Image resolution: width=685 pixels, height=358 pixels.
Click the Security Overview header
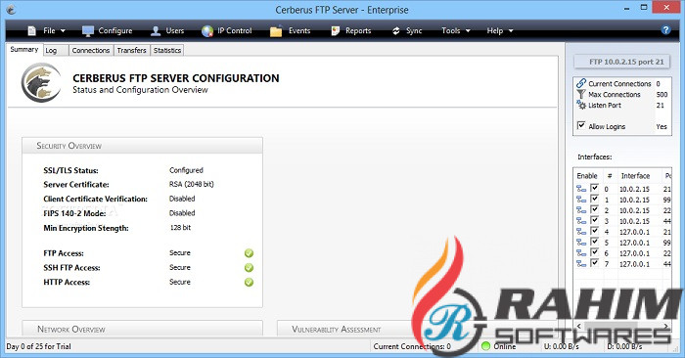143,146
